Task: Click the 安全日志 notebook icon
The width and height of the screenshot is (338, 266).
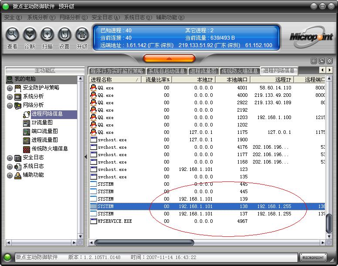Action: click(x=18, y=158)
